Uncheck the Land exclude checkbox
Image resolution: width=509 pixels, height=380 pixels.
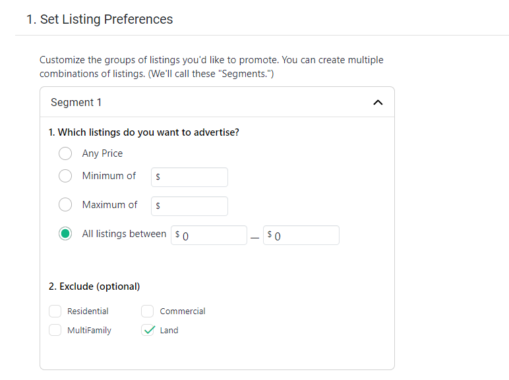pyautogui.click(x=148, y=330)
